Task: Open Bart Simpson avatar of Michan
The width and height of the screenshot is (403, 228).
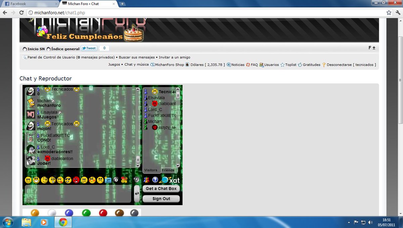Action: point(31,103)
